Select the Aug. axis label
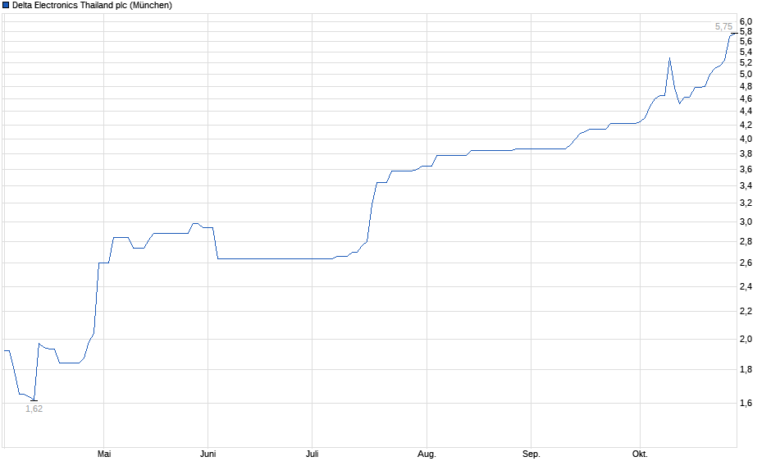This screenshot has height=475, width=771. (x=428, y=452)
